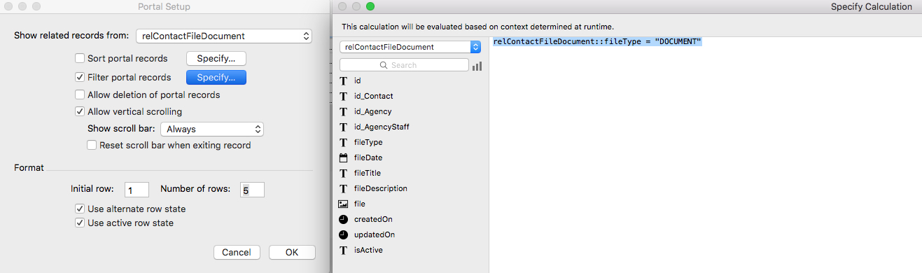
Task: Toggle Allow deletion of portal records
Action: coord(80,94)
